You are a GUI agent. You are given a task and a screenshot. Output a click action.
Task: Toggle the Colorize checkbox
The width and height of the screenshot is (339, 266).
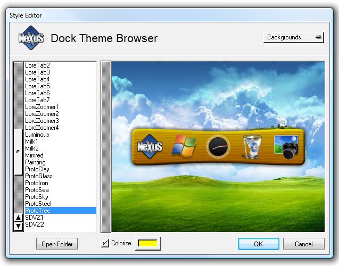point(105,243)
